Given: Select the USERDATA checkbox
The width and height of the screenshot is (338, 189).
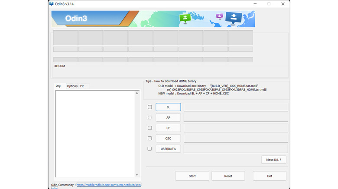Looking at the screenshot, I should (149, 148).
